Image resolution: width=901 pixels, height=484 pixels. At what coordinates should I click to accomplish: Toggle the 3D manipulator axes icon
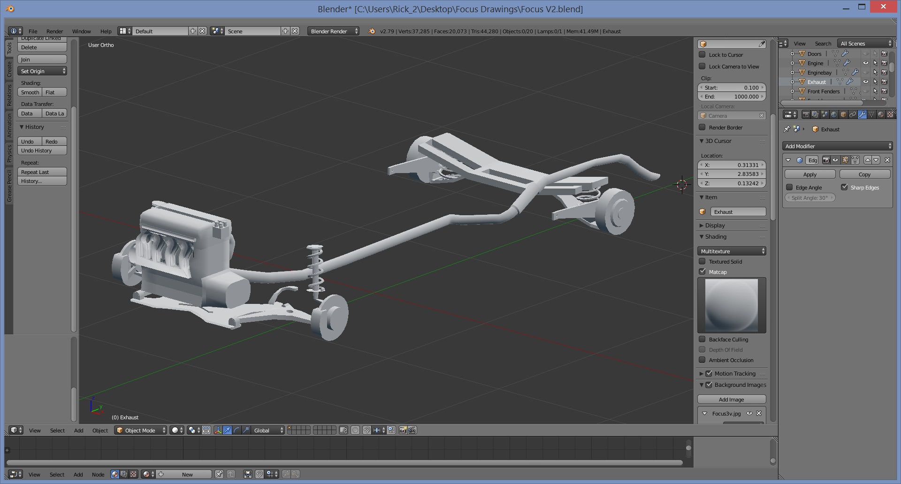pyautogui.click(x=218, y=430)
